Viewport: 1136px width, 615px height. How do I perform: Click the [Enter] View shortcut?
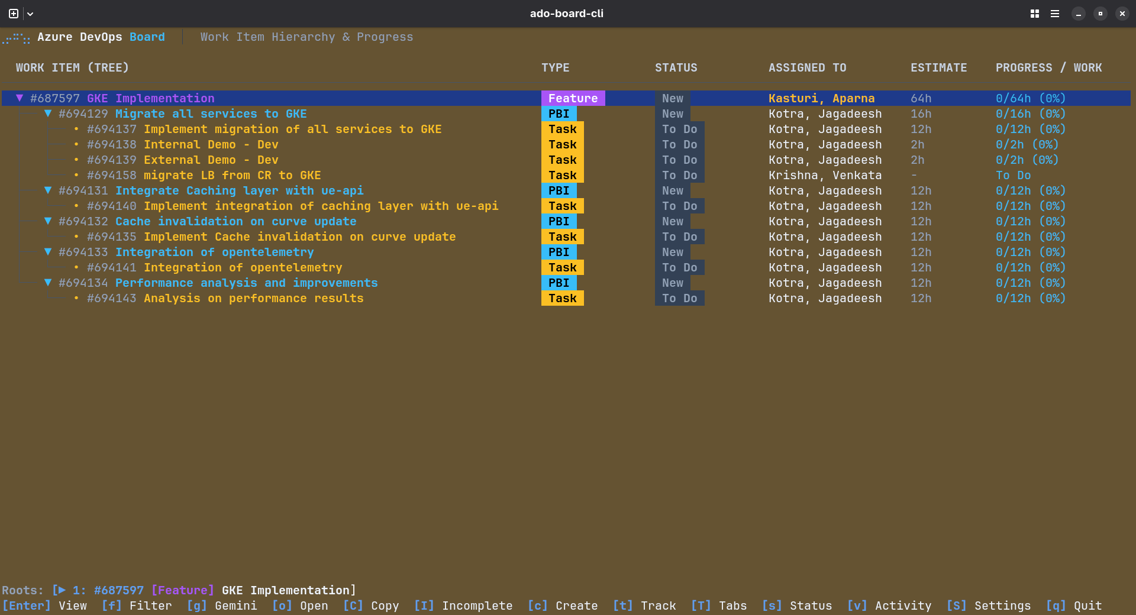coord(44,606)
